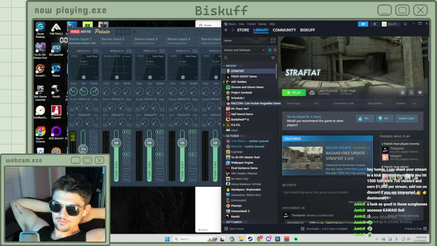Open STRAFTAT info icon
The width and height of the screenshot is (437, 246).
[411, 93]
